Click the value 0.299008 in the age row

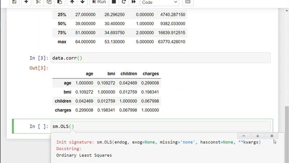pos(150,83)
